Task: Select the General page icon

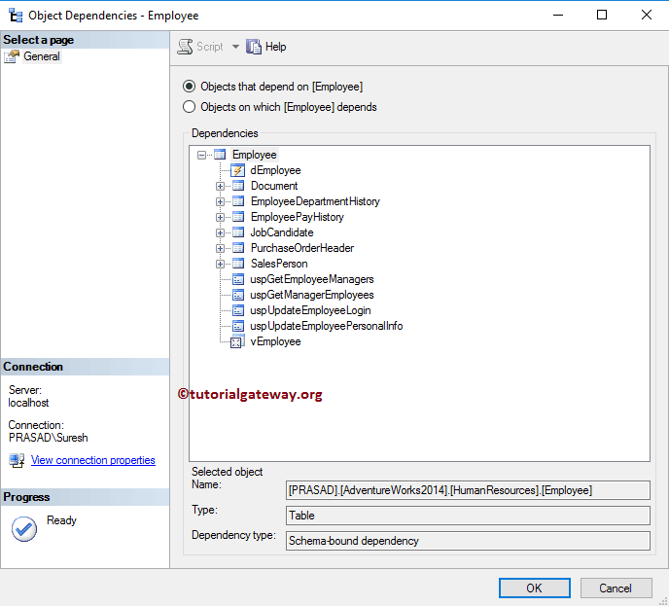Action: 12,56
